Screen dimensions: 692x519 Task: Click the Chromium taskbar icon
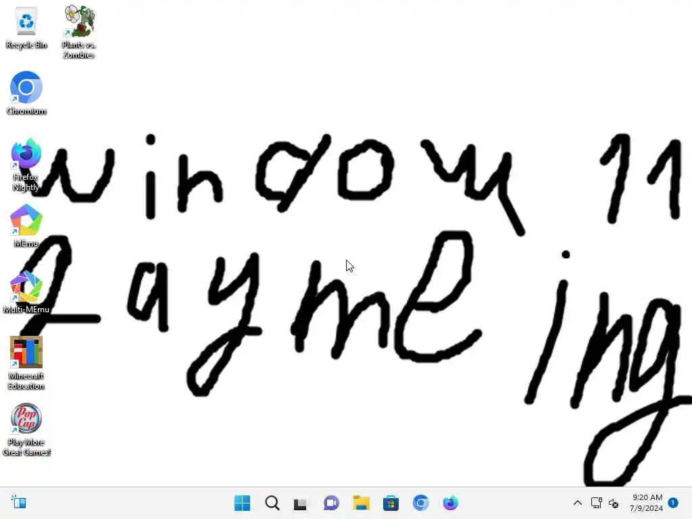(x=420, y=503)
